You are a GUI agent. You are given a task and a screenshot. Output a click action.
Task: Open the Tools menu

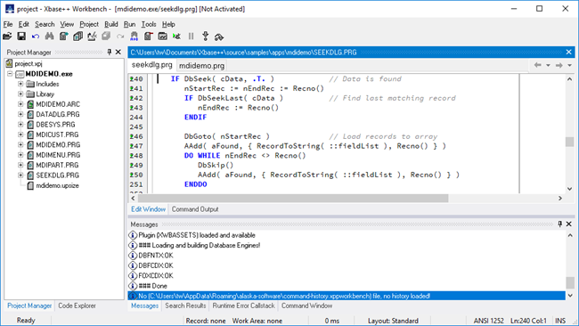149,24
